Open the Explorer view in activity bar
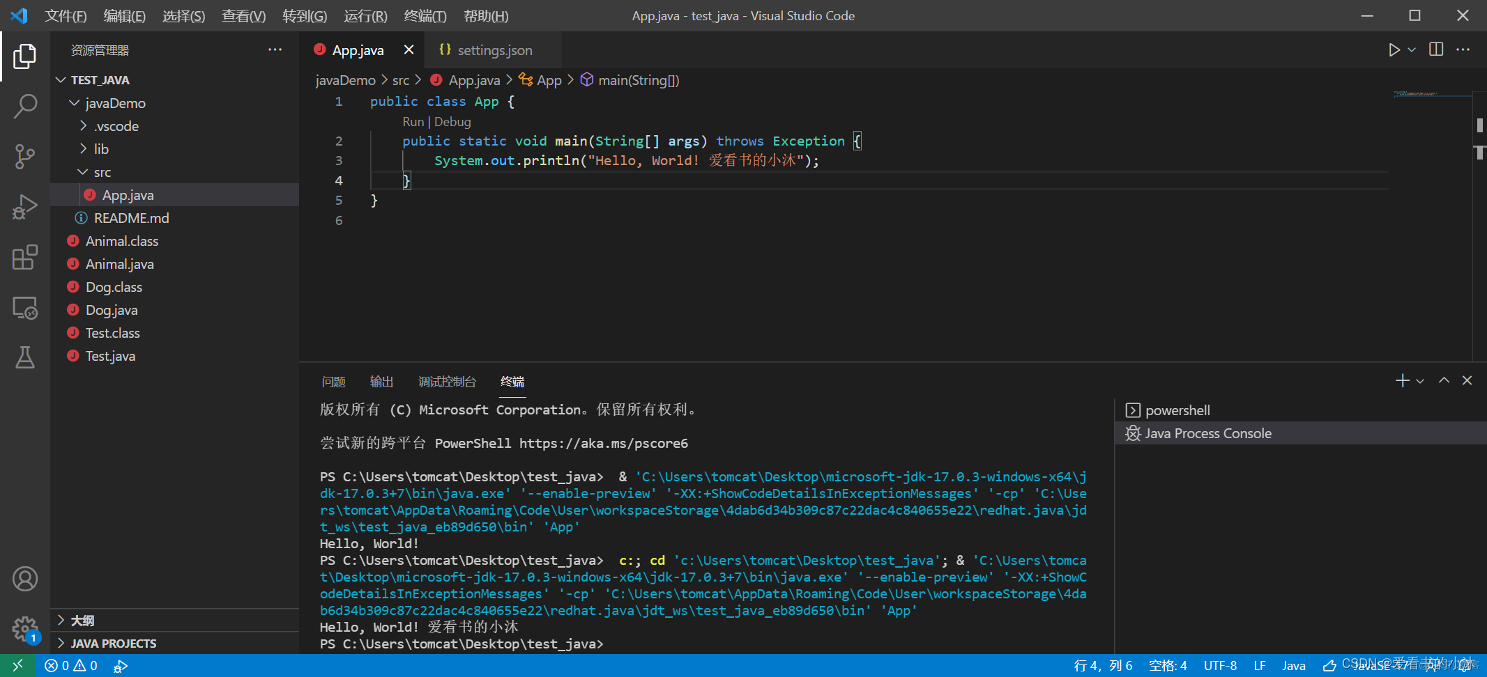The height and width of the screenshot is (677, 1487). (25, 56)
